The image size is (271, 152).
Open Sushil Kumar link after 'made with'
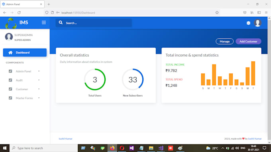pos(255,138)
